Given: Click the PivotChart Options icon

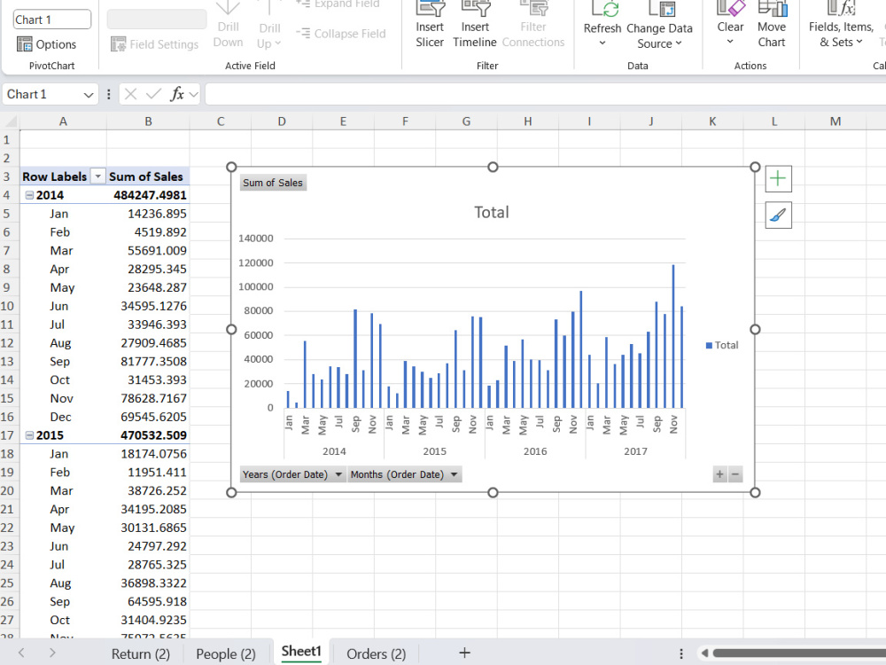Looking at the screenshot, I should tap(24, 44).
